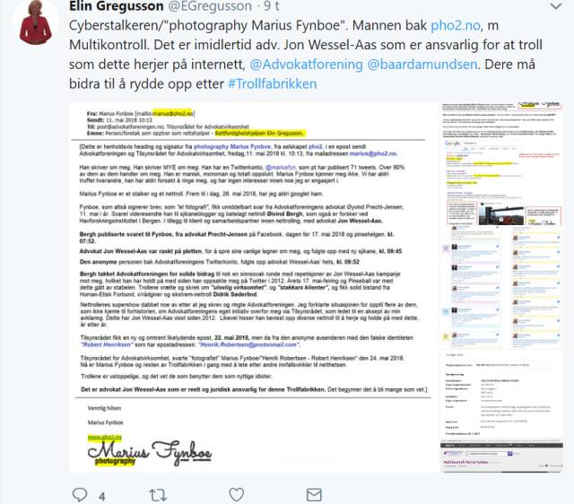Click the reply count number 4
574x504 pixels.
pyautogui.click(x=101, y=496)
